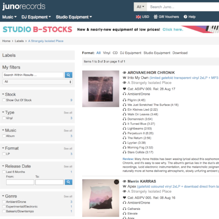The image size is (219, 219).
Task: Click the heart icon next to Cat: ASIPV 009
Action: (x=124, y=89)
